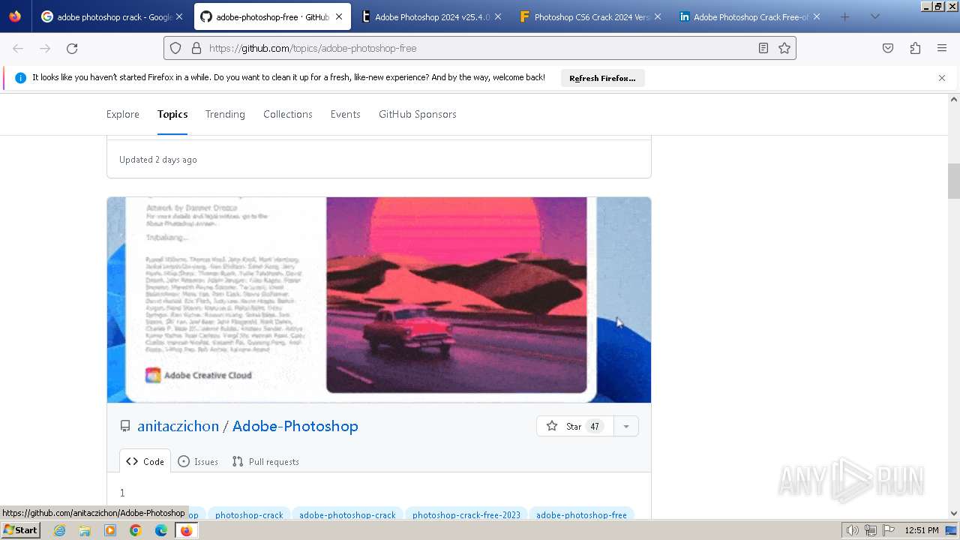This screenshot has height=540, width=960.
Task: Expand the star lists dropdown arrow
Action: tap(625, 426)
